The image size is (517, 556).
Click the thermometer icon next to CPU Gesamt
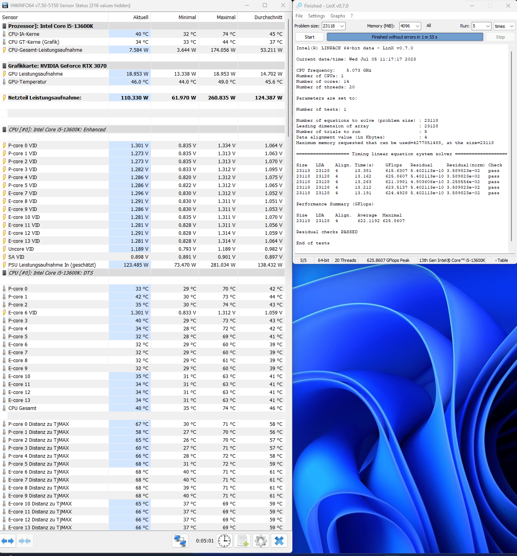click(x=4, y=408)
